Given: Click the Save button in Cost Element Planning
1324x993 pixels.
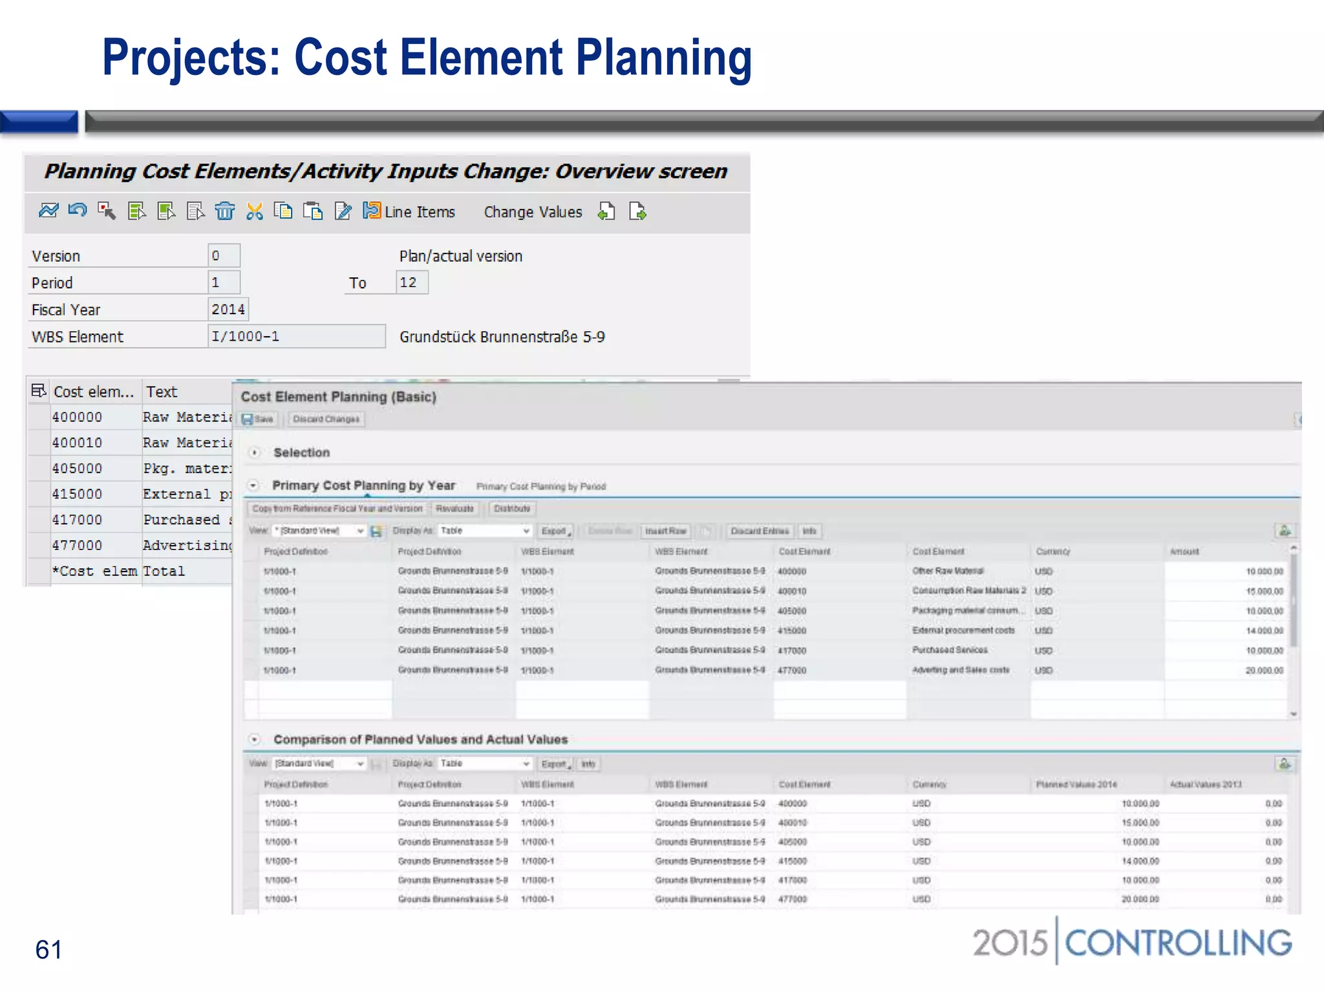Looking at the screenshot, I should (x=258, y=419).
